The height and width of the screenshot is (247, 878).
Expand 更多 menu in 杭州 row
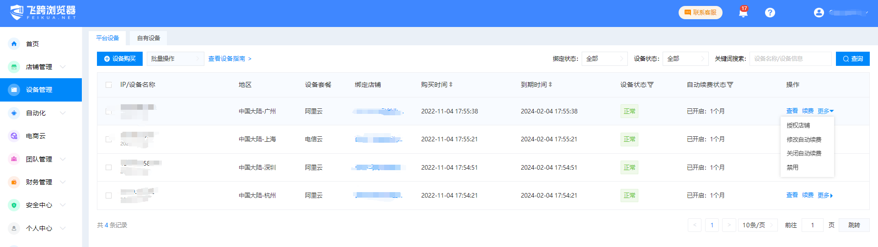click(x=825, y=195)
